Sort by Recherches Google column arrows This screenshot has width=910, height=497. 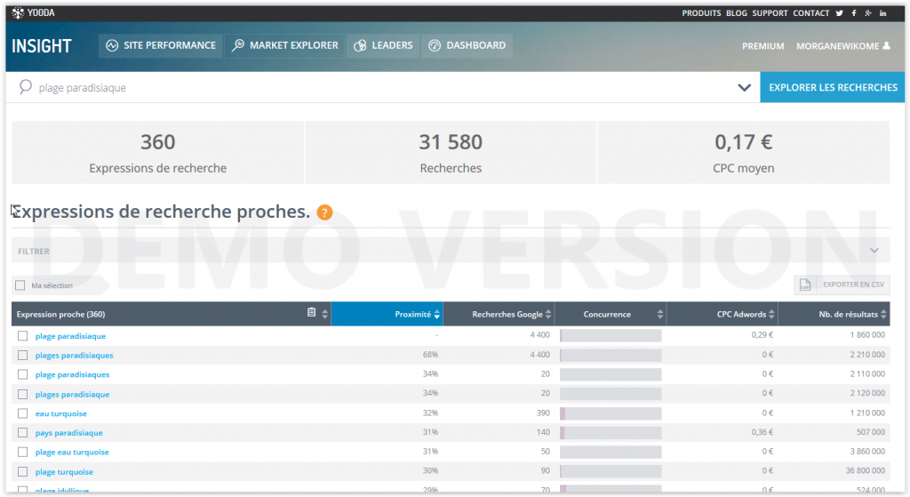[548, 314]
